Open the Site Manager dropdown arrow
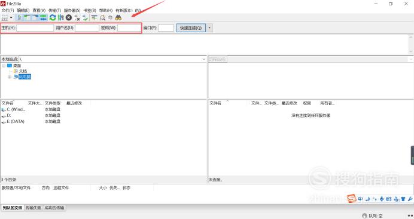 point(11,18)
